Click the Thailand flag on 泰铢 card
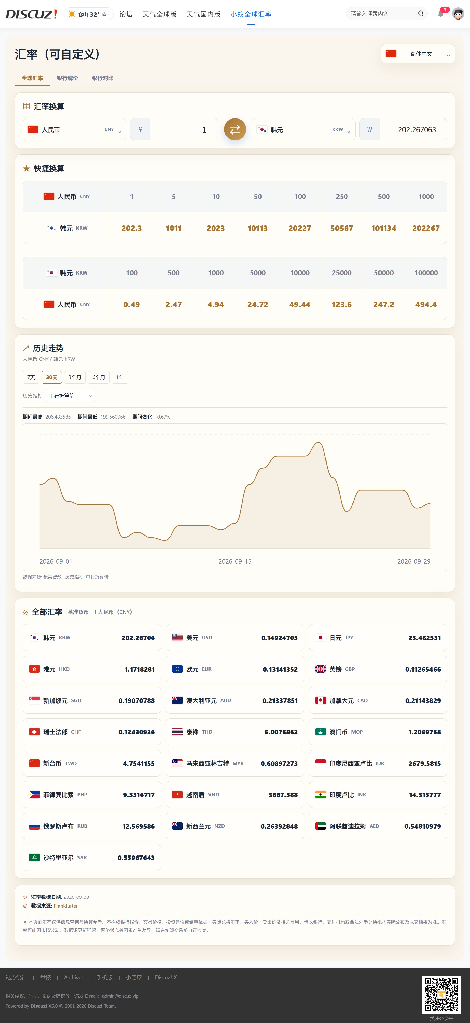Screen dimensions: 470x1023 point(177,732)
